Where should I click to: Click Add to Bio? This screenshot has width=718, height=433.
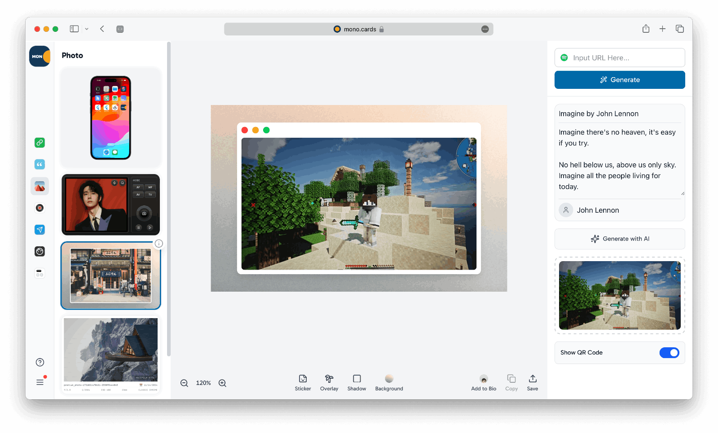click(484, 383)
